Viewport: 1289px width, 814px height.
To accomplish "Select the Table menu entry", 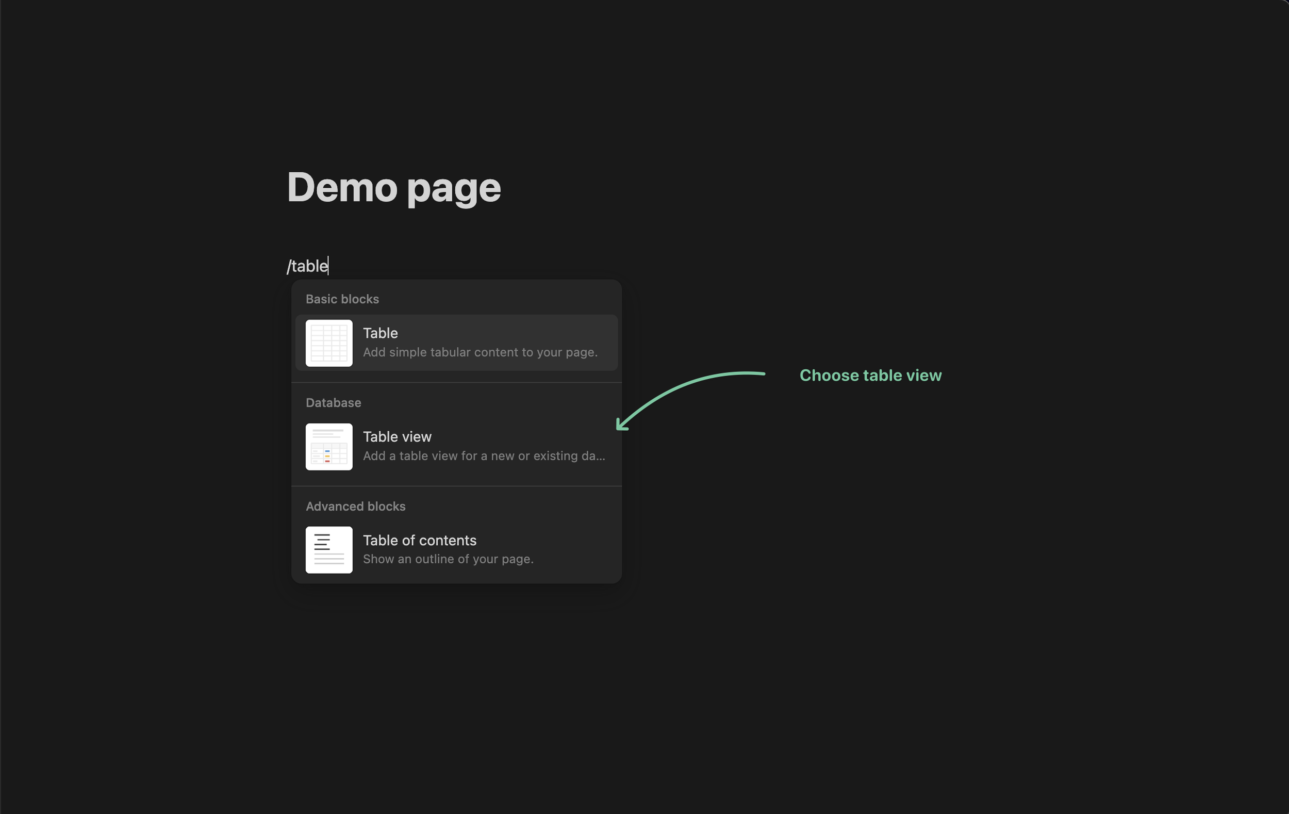I will tap(482, 343).
